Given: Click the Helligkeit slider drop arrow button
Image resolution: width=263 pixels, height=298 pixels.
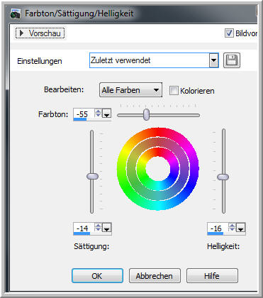Looking at the screenshot, I should 240,228.
